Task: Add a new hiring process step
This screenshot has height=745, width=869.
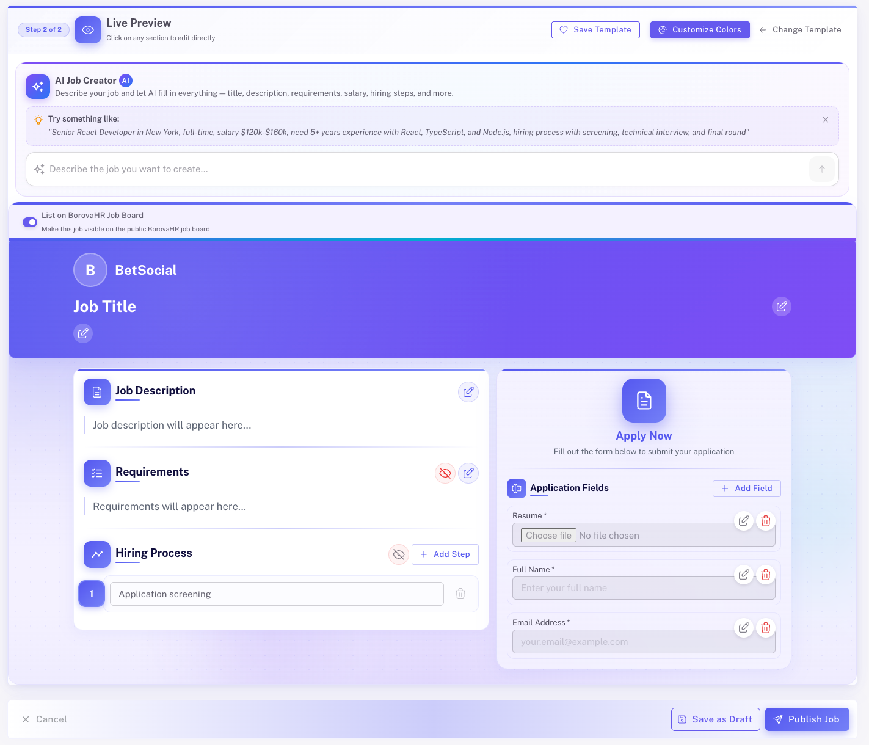Action: 445,554
